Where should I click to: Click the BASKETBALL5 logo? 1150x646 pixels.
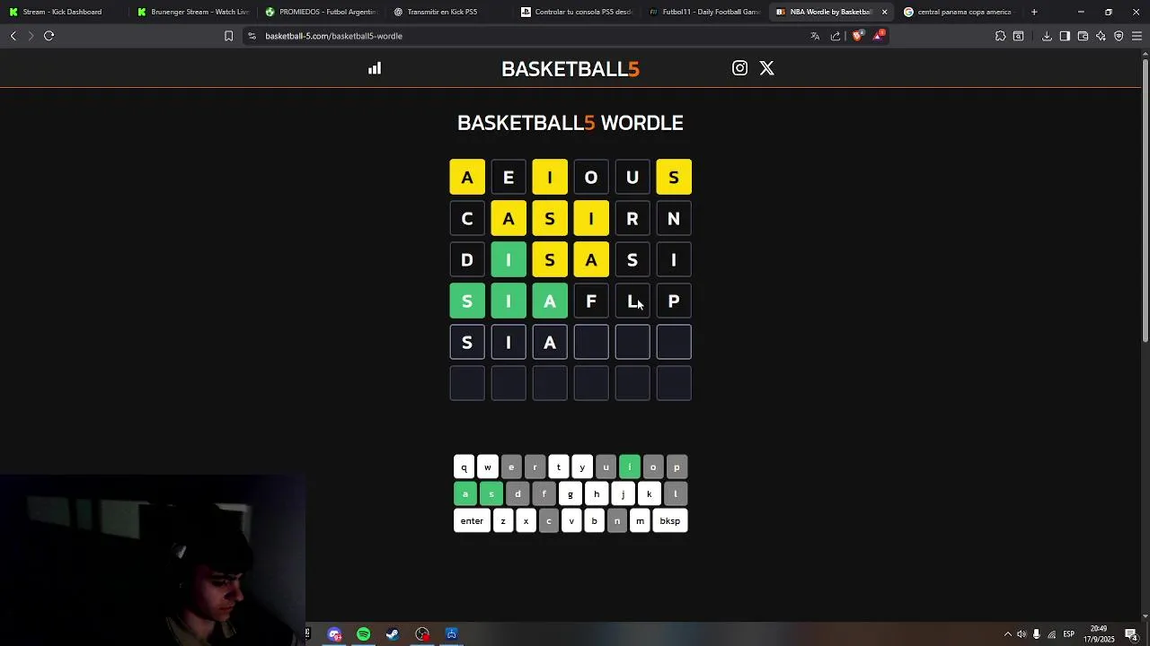571,69
